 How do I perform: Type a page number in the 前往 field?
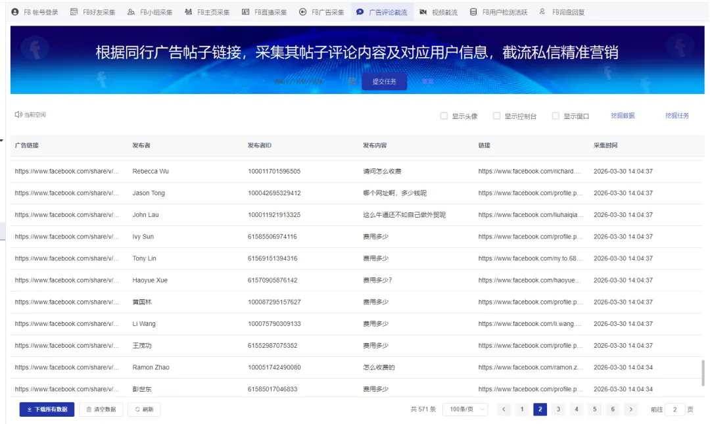[674, 408]
